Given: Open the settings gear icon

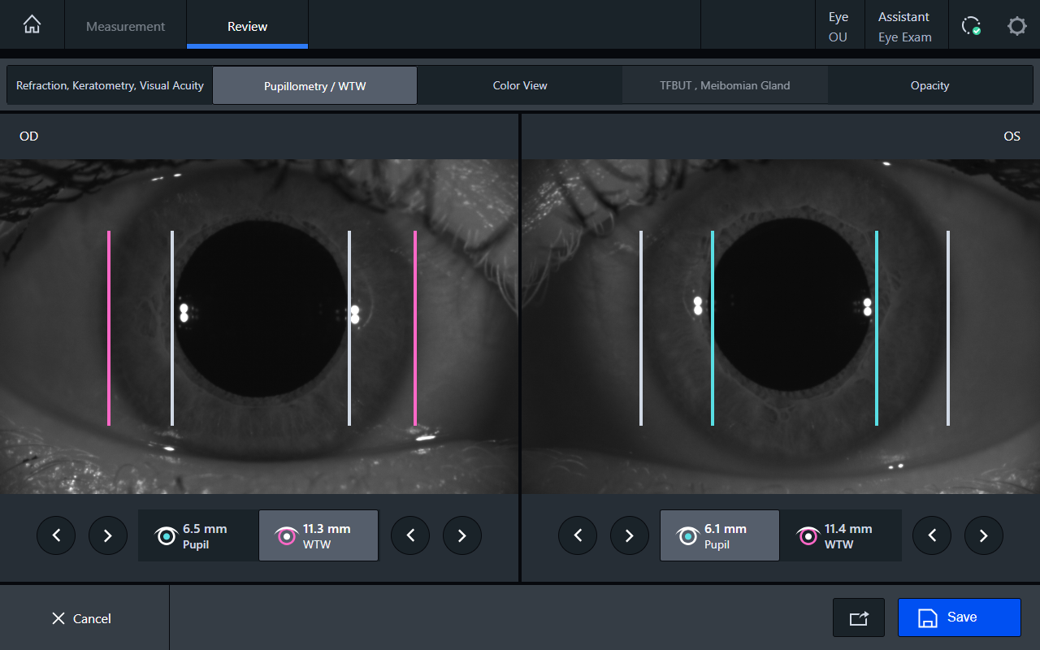Looking at the screenshot, I should pos(1016,26).
